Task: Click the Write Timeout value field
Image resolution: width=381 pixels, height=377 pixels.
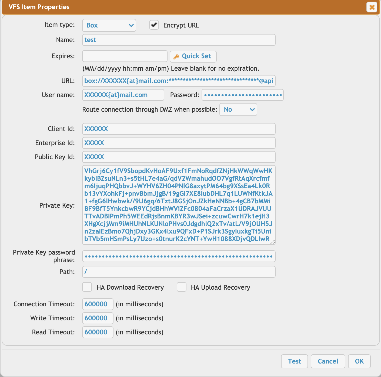Action: tap(98, 318)
